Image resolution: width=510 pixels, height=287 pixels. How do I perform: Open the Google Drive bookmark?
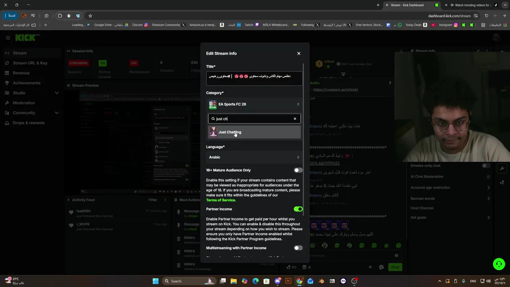[x=111, y=25]
